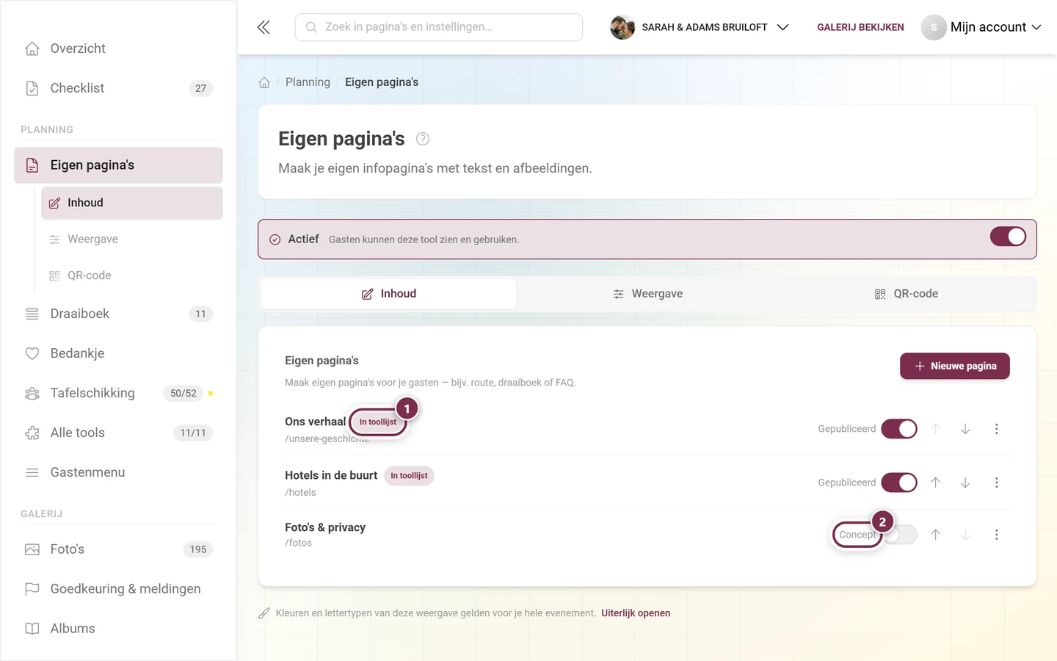Screen dimensions: 1057x661
Task: Click the Uiterlijk openen link
Action: click(x=636, y=613)
